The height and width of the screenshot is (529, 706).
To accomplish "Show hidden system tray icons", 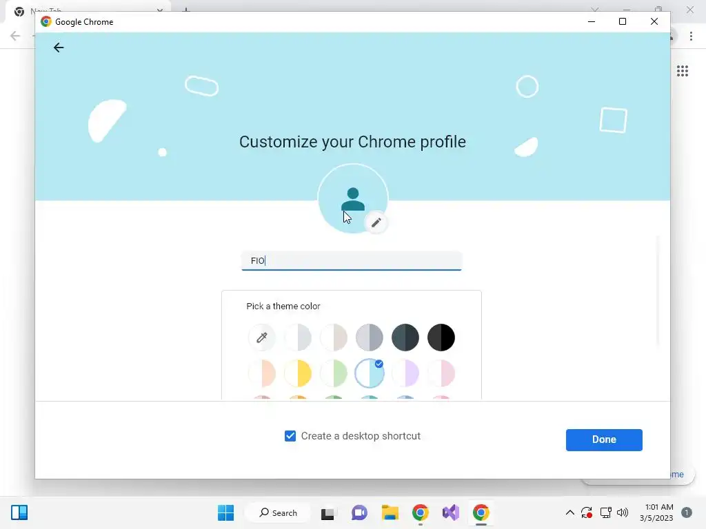I will point(570,512).
